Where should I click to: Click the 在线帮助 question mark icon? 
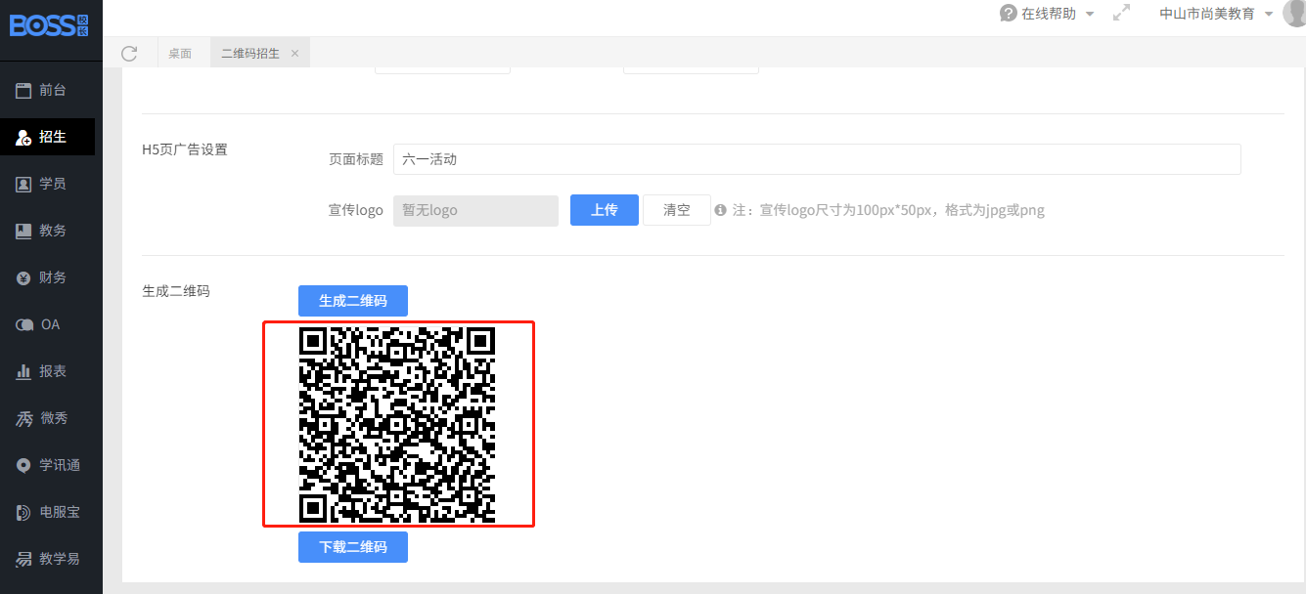pyautogui.click(x=1009, y=14)
